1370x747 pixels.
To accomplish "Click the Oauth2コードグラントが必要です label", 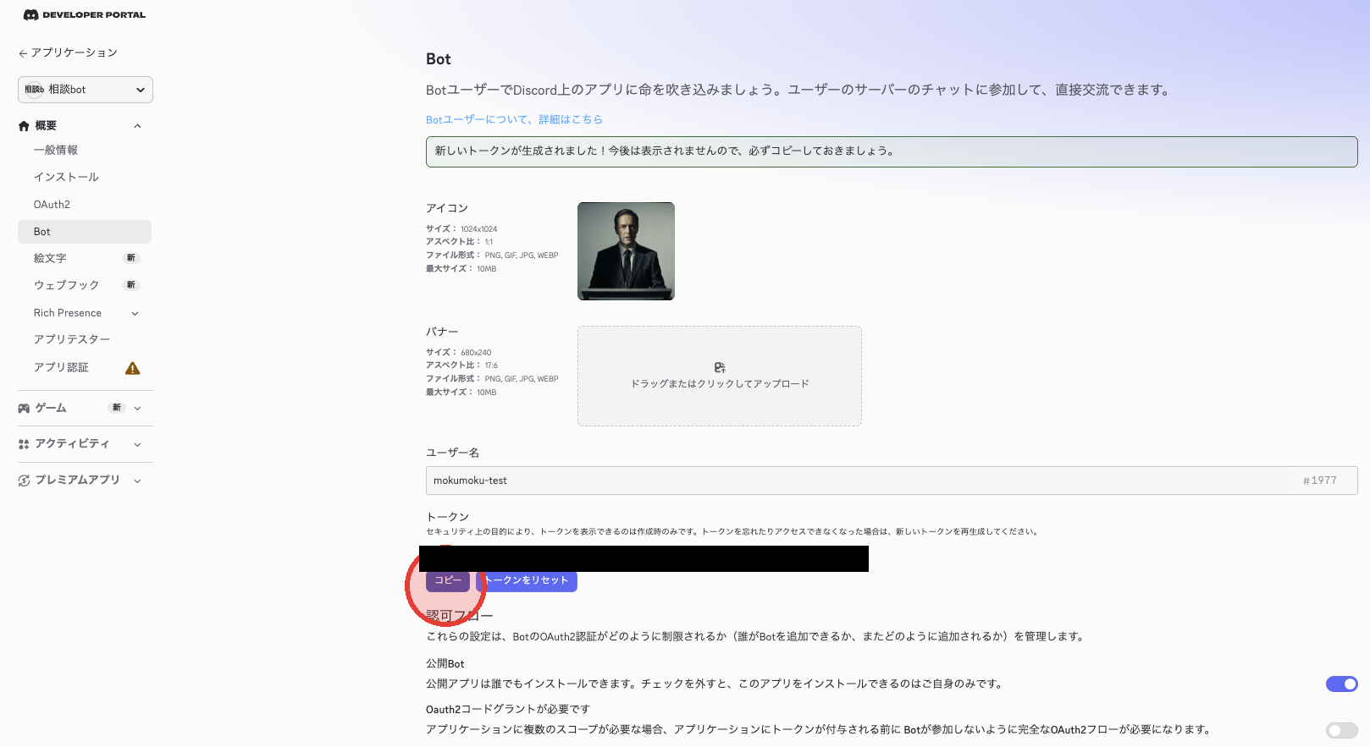I will pyautogui.click(x=508, y=709).
